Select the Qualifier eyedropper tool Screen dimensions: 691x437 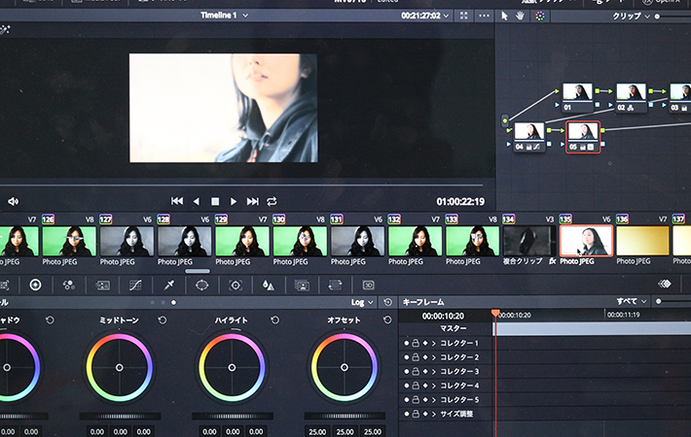(168, 285)
